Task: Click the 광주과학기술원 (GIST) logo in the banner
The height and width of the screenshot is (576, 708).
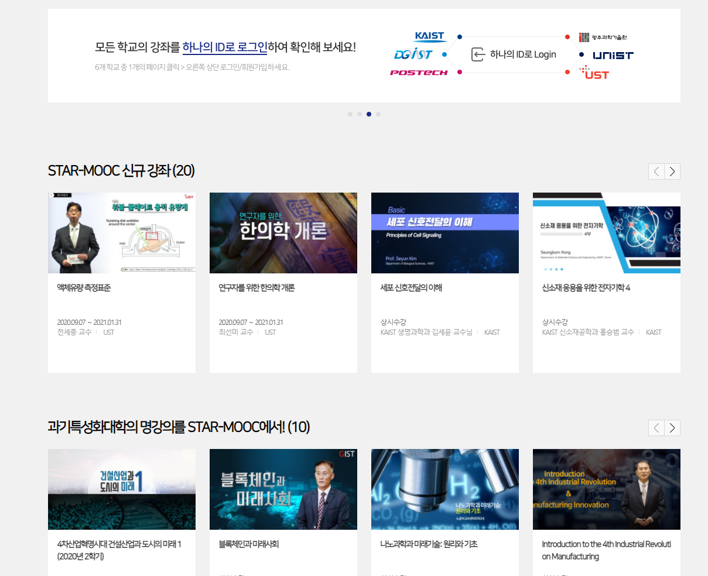Action: (603, 37)
